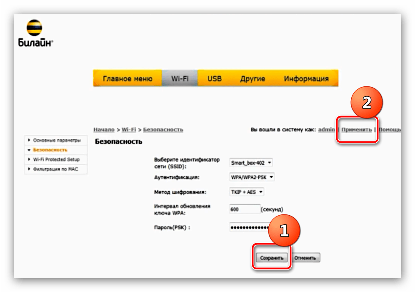Expand the Метод шифрования dropdown
Image resolution: width=415 pixels, height=292 pixels.
click(x=247, y=192)
